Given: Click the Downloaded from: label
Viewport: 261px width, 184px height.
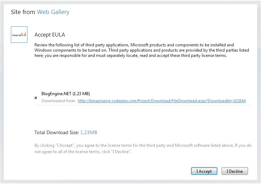Looking at the screenshot, I should pyautogui.click(x=58, y=101).
